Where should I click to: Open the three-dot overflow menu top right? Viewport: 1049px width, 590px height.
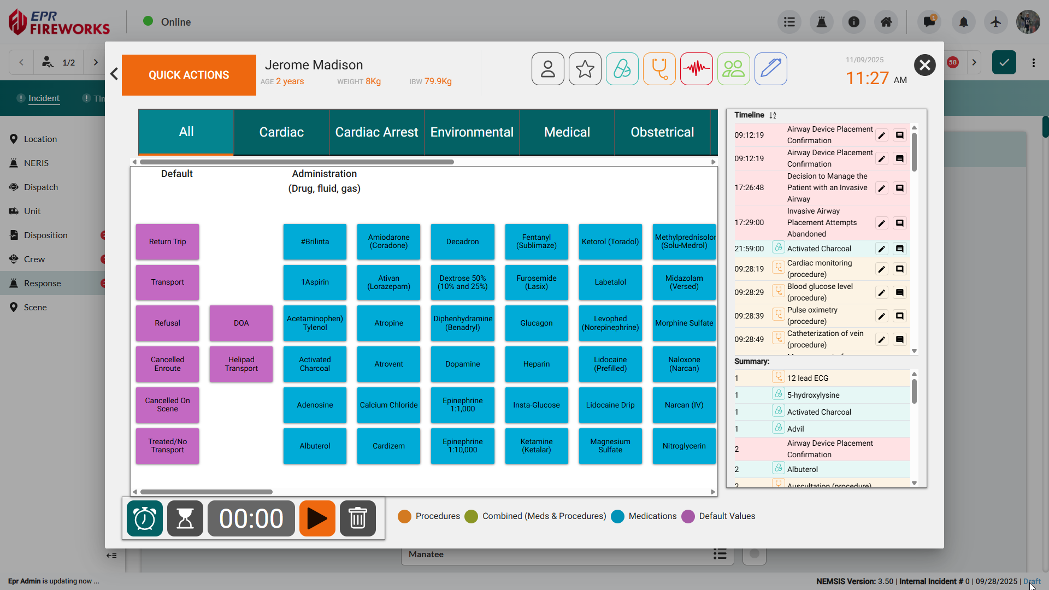[x=1033, y=62]
